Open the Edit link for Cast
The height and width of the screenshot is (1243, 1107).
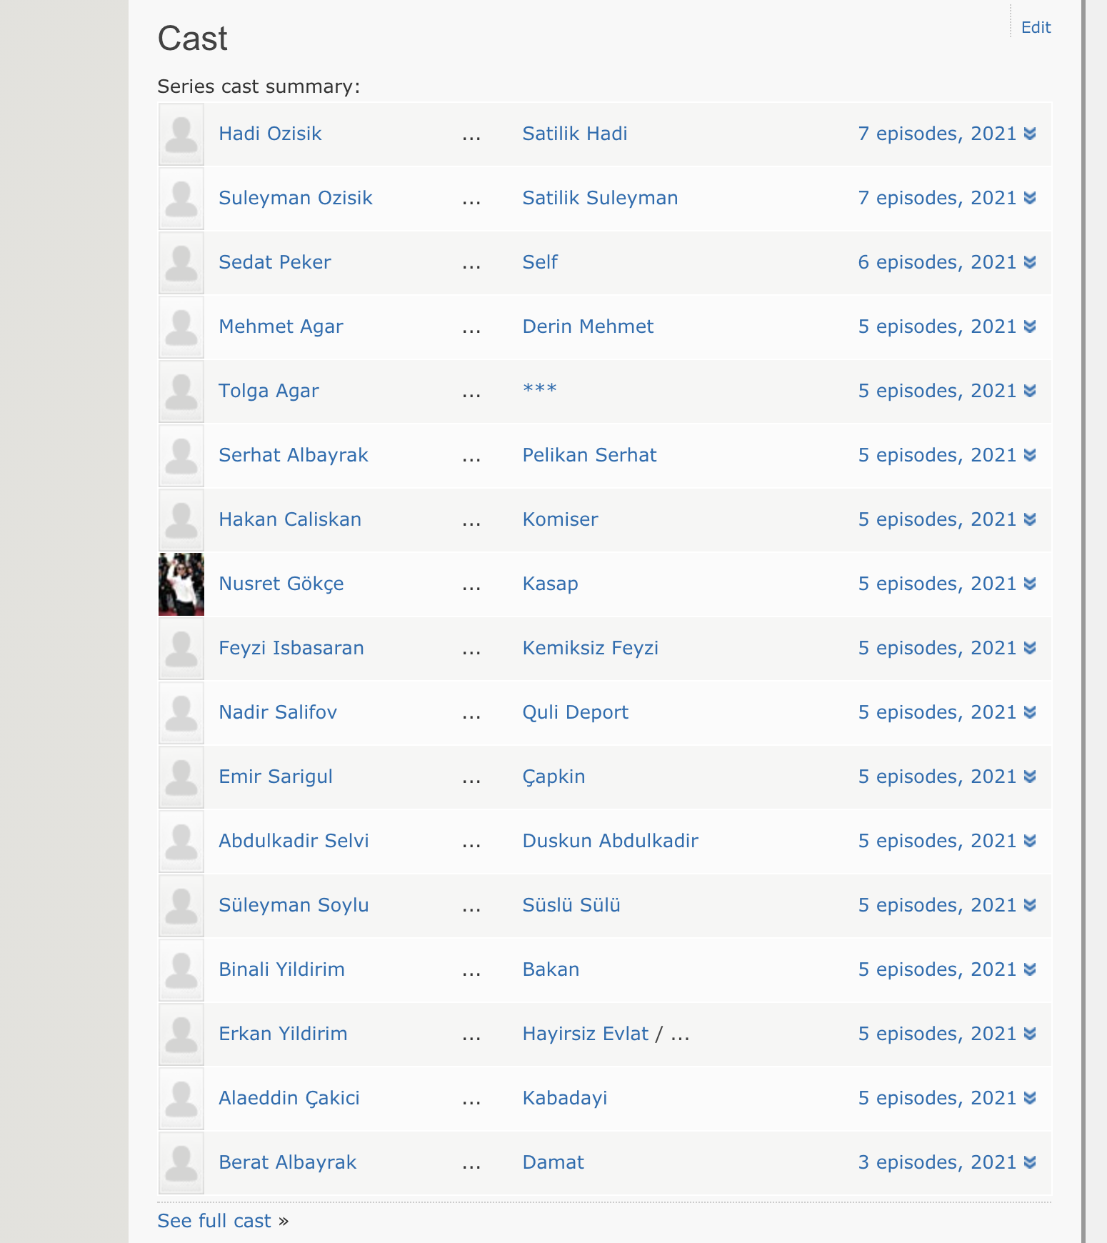coord(1036,27)
